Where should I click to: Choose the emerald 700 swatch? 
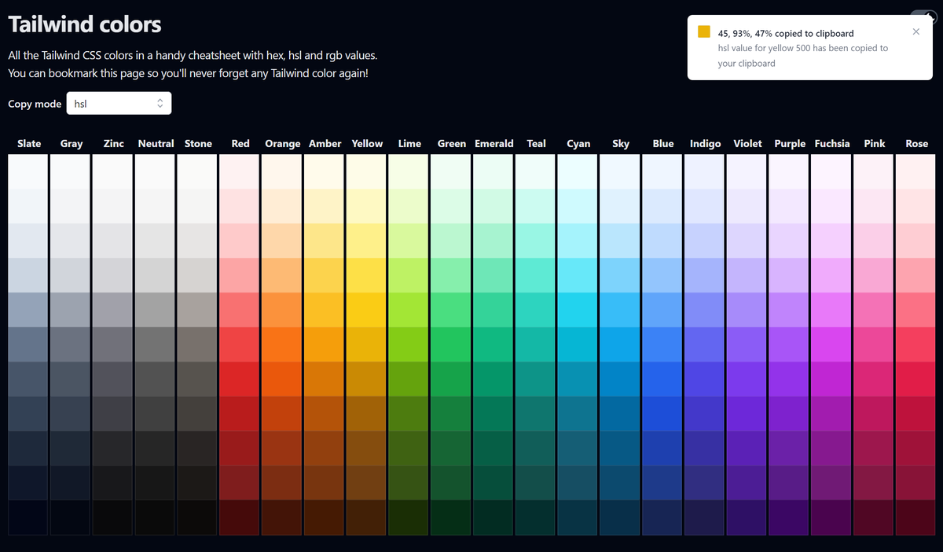click(494, 414)
